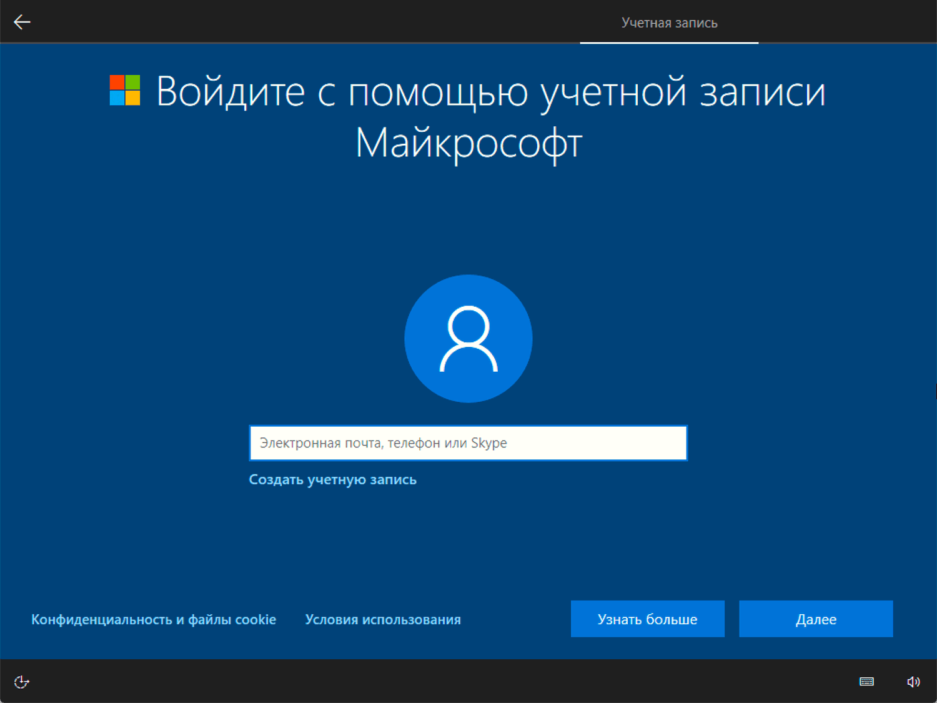Click the Далее button

[816, 619]
